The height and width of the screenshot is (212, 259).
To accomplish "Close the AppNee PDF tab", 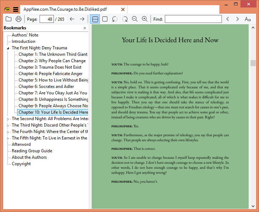I will tap(123, 9).
